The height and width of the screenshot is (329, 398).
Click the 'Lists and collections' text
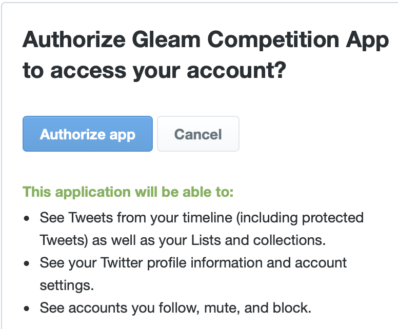click(266, 240)
